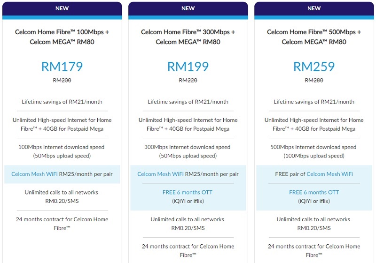Click the Celcom Home Fibre 300Mbps plan title

[x=188, y=37]
